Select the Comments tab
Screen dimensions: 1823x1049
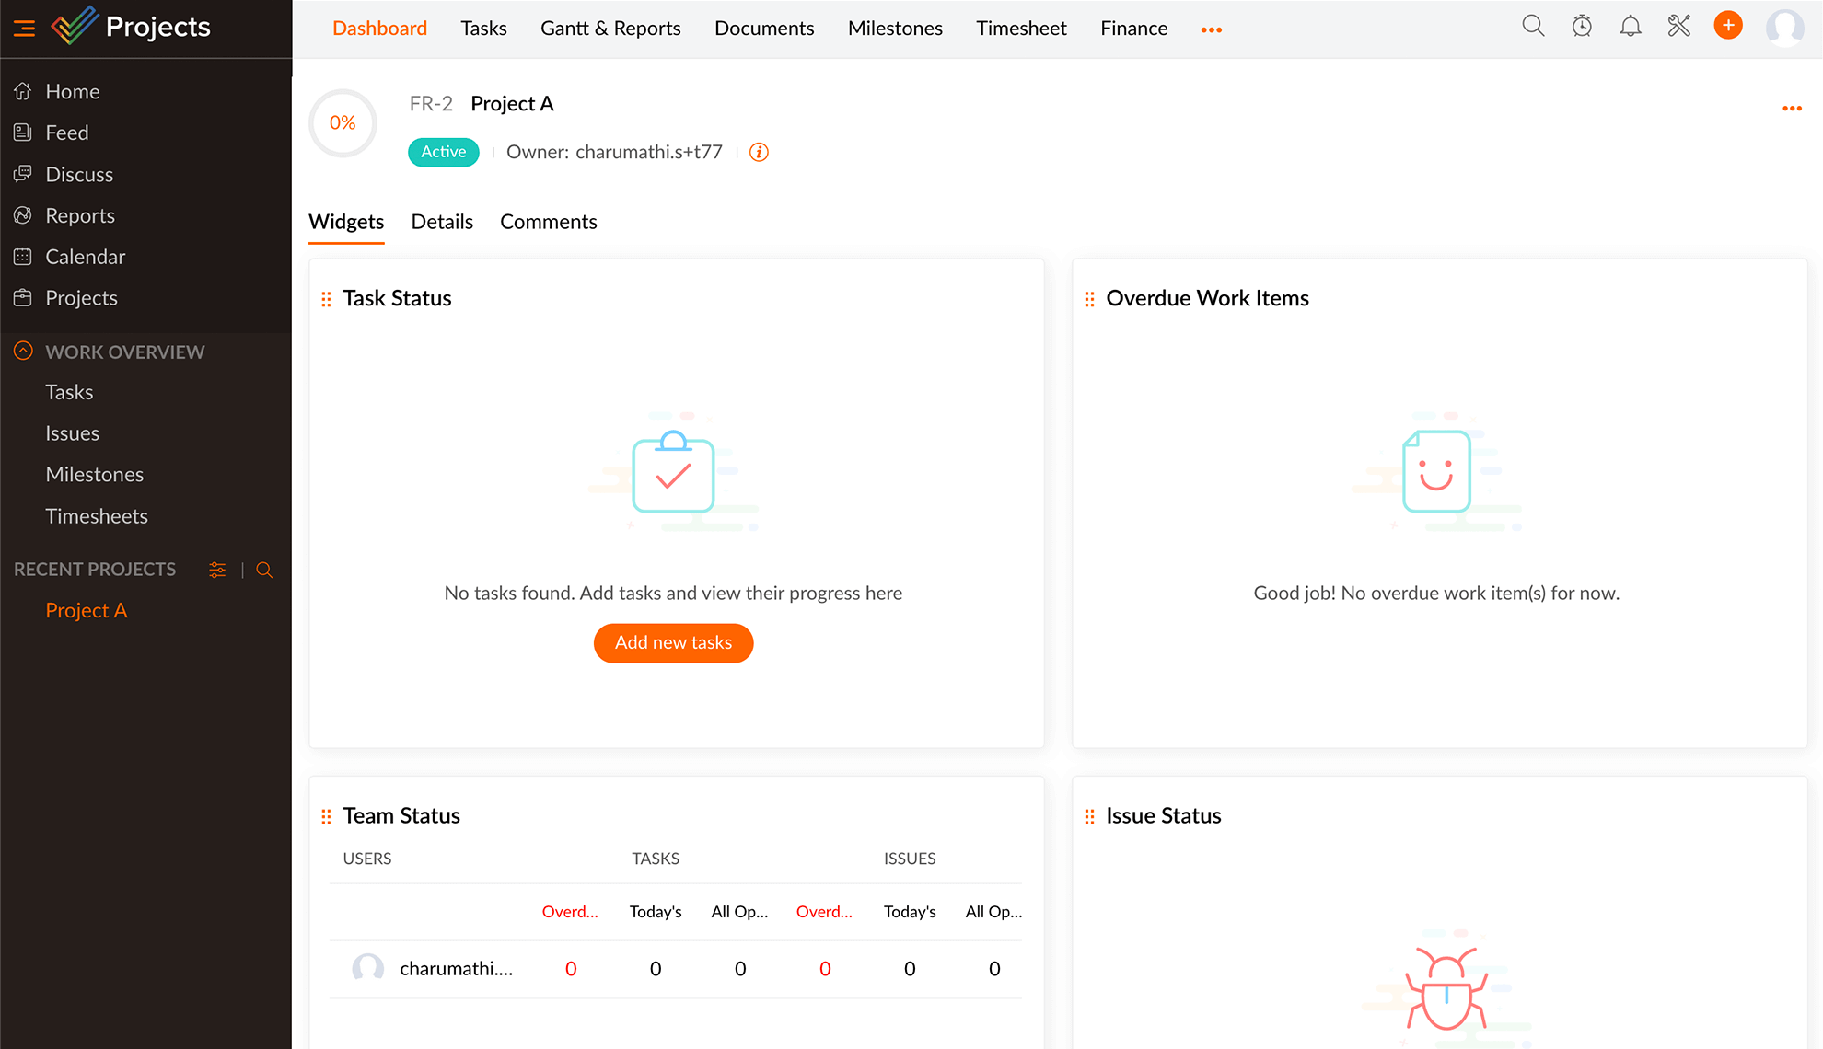[549, 223]
